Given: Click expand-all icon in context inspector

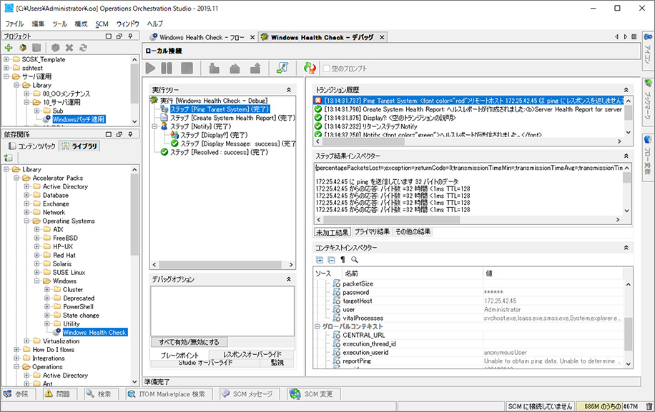Looking at the screenshot, I should tap(320, 260).
